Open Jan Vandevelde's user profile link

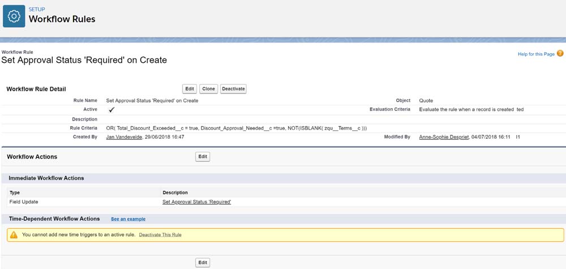pos(125,137)
